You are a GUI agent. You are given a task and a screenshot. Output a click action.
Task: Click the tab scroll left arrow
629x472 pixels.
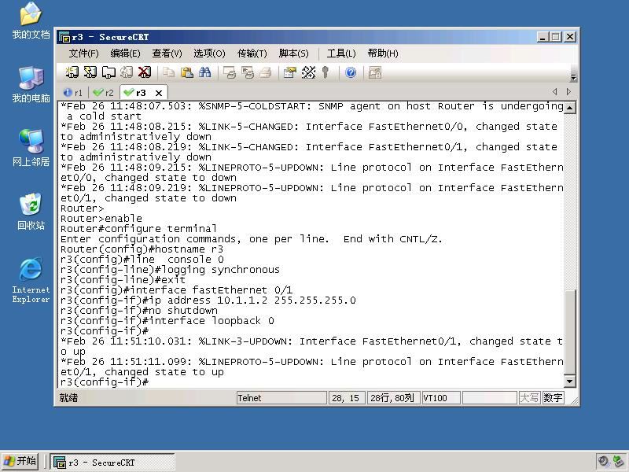click(x=555, y=91)
